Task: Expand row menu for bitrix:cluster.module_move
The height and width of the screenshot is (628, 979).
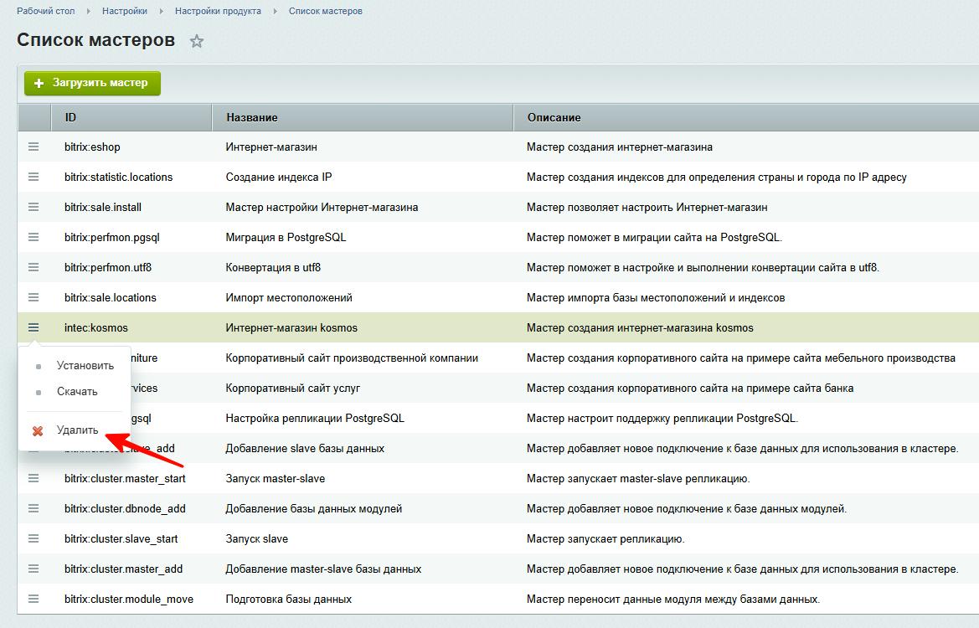Action: 33,599
